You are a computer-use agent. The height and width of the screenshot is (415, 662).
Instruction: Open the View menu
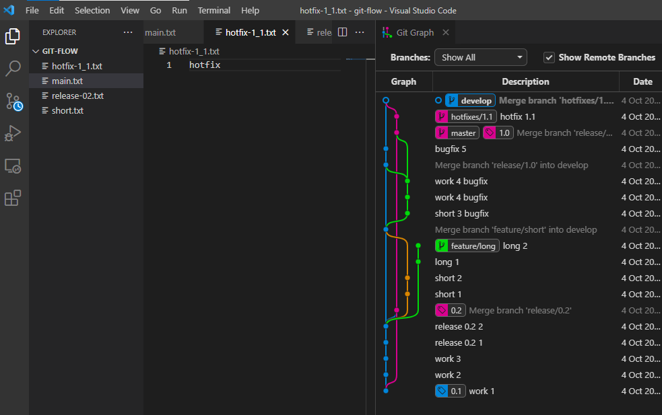(x=130, y=10)
